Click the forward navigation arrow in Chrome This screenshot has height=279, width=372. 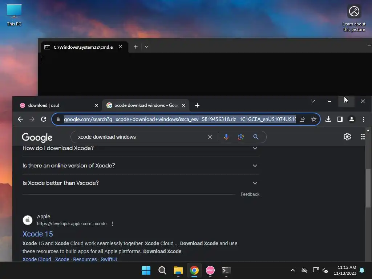32,119
